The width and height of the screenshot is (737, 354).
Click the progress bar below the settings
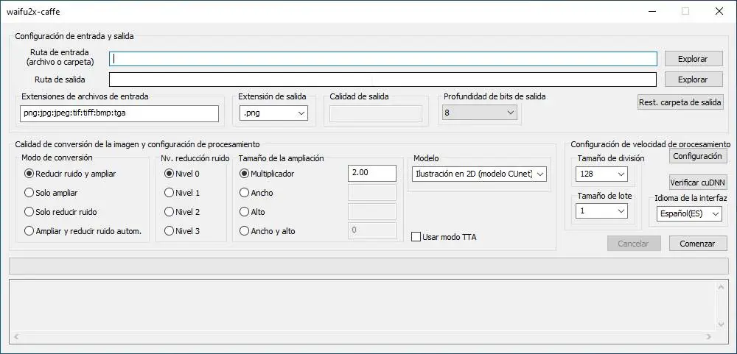pyautogui.click(x=368, y=266)
